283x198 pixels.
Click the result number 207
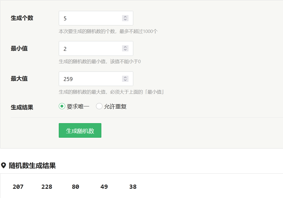click(x=18, y=187)
